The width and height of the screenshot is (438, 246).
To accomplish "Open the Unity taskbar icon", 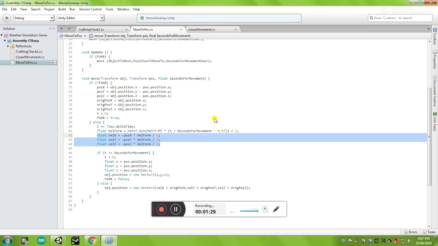I will [x=58, y=241].
